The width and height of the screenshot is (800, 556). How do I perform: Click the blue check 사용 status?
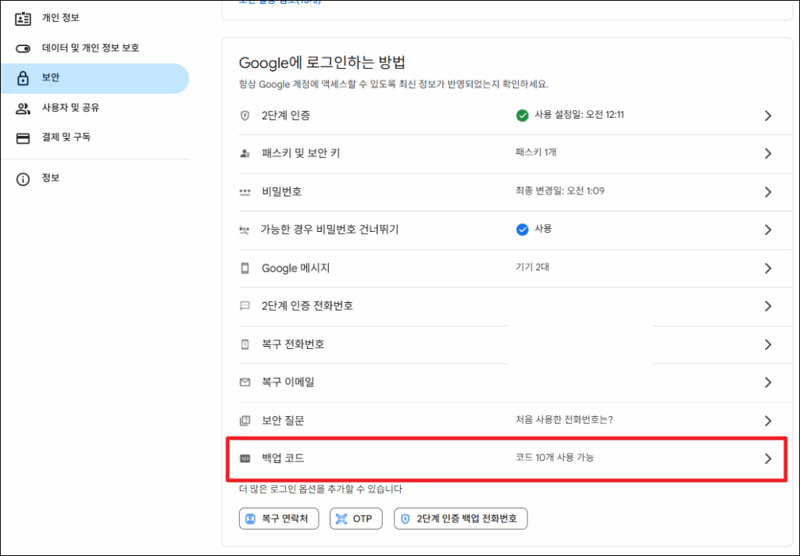pos(522,230)
